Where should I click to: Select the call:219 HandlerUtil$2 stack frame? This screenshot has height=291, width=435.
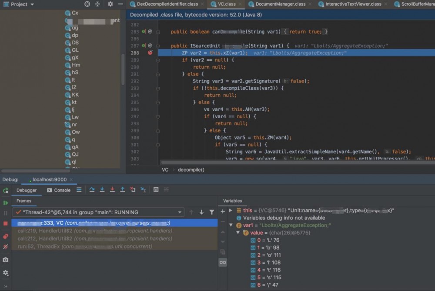pyautogui.click(x=94, y=231)
